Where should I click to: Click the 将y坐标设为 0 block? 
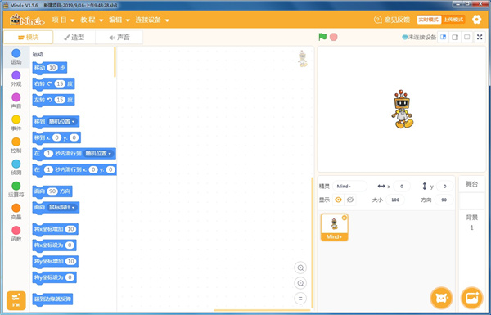(x=54, y=277)
